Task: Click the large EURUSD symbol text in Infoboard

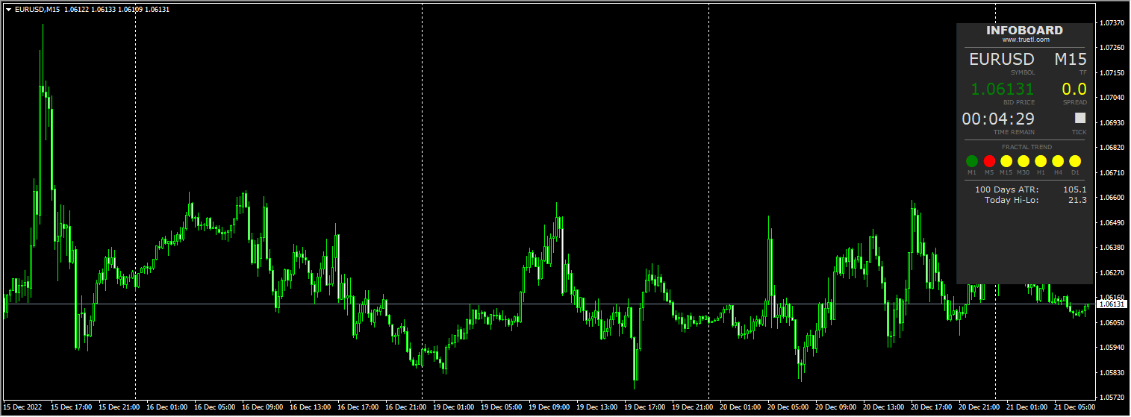Action: coord(1002,60)
